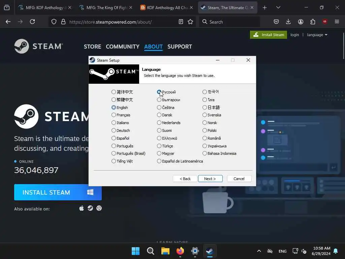Image resolution: width=345 pixels, height=259 pixels.
Task: Choose Français as the Steam language
Action: coord(114,115)
